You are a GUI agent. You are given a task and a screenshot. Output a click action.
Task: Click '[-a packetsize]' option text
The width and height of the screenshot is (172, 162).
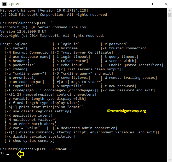click(x=20, y=65)
